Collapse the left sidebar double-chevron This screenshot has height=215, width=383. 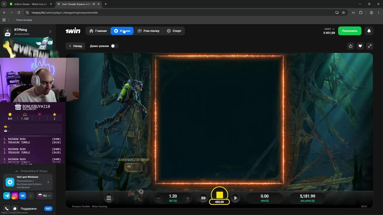(x=56, y=53)
